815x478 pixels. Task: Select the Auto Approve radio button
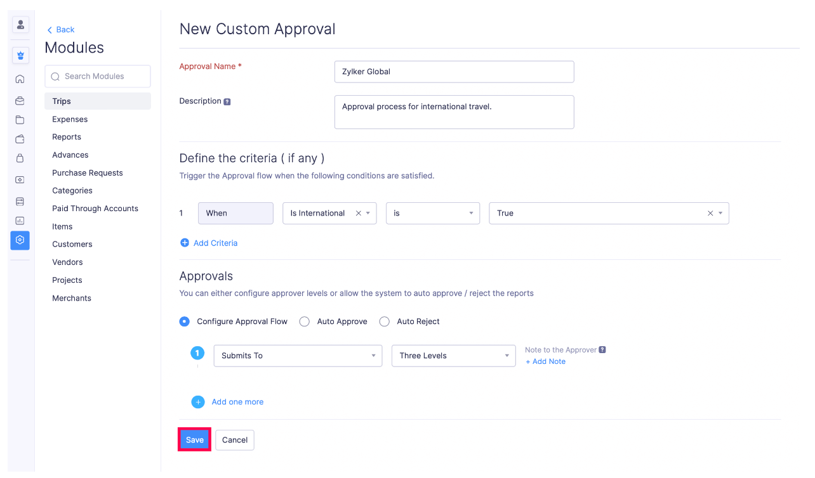pyautogui.click(x=304, y=321)
